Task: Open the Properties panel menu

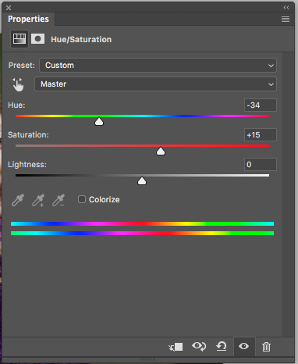Action: pyautogui.click(x=286, y=19)
